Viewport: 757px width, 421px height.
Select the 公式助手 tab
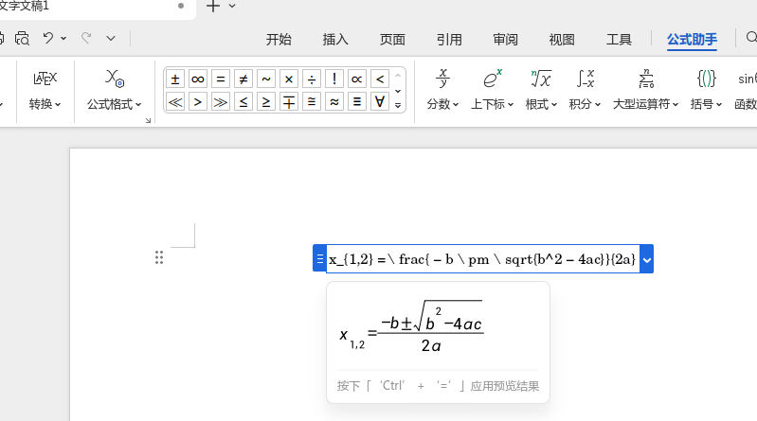pos(692,39)
